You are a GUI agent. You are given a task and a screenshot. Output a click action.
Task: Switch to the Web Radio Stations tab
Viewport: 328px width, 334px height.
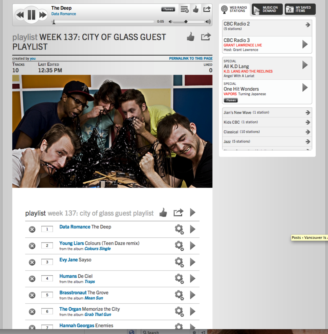(234, 9)
